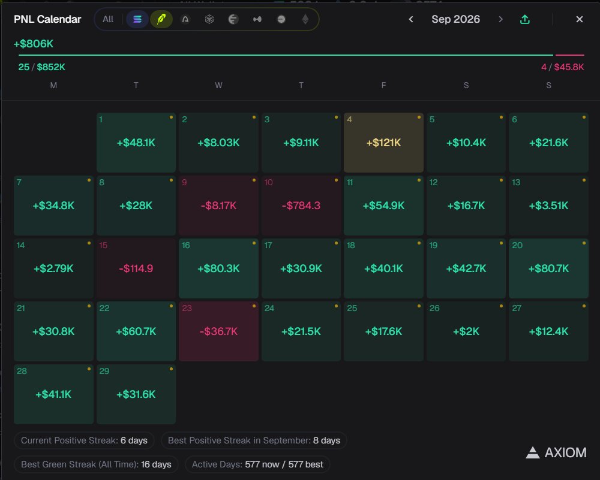Open day 16 cell with +$80.3K

(x=218, y=268)
